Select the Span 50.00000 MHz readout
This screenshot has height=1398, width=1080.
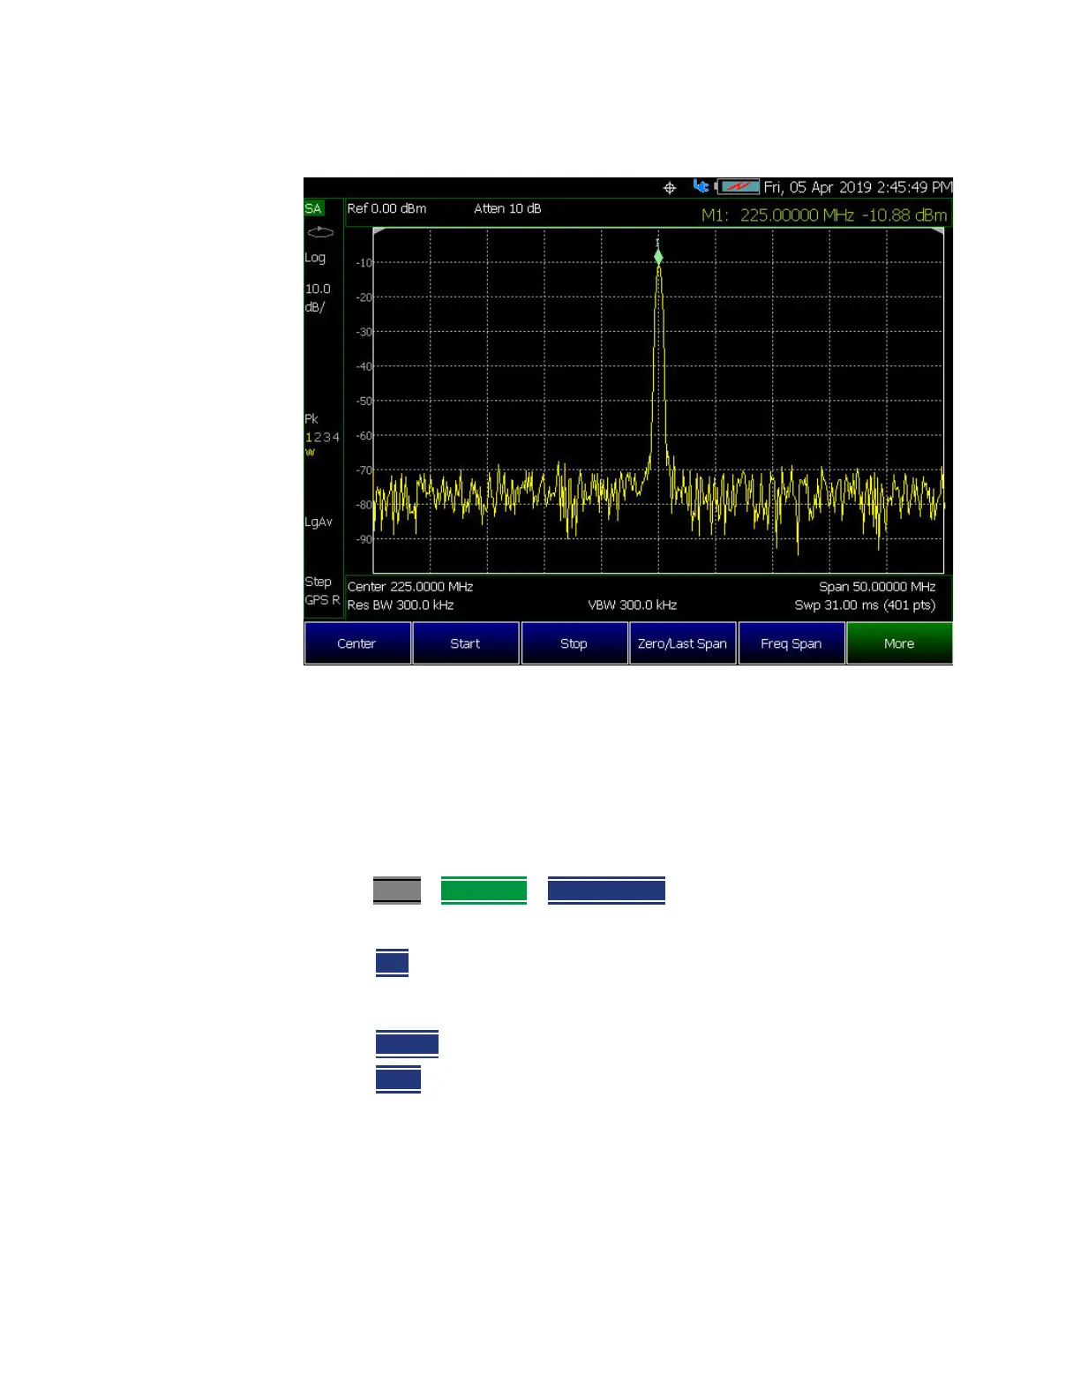tap(877, 586)
